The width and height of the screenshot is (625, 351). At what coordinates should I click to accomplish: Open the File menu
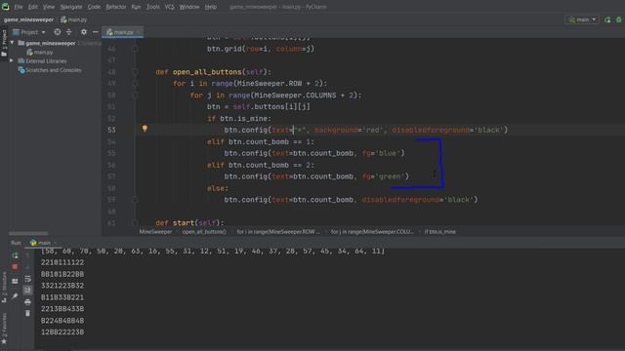point(19,7)
